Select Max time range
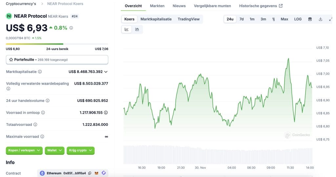 [x=284, y=19]
